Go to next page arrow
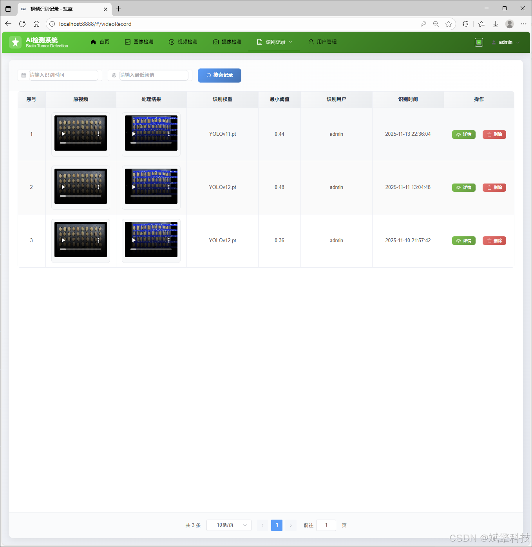532x547 pixels. pos(291,525)
